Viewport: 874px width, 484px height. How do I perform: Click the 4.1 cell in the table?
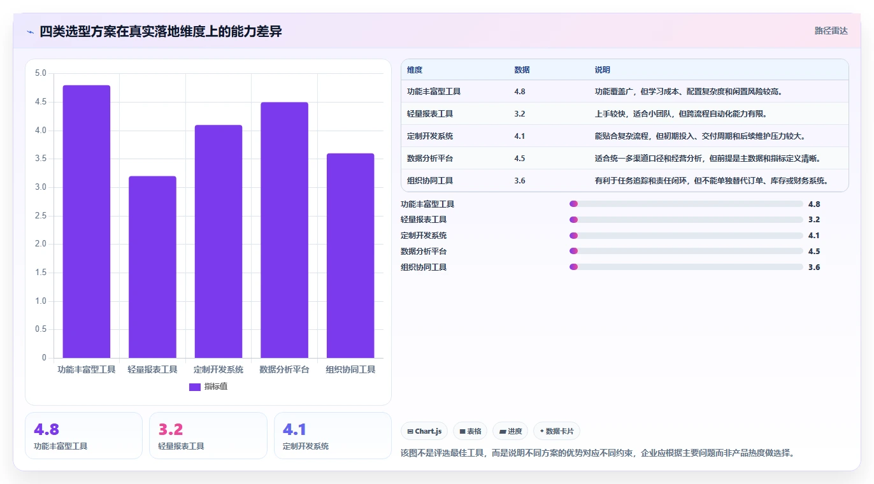click(x=520, y=136)
